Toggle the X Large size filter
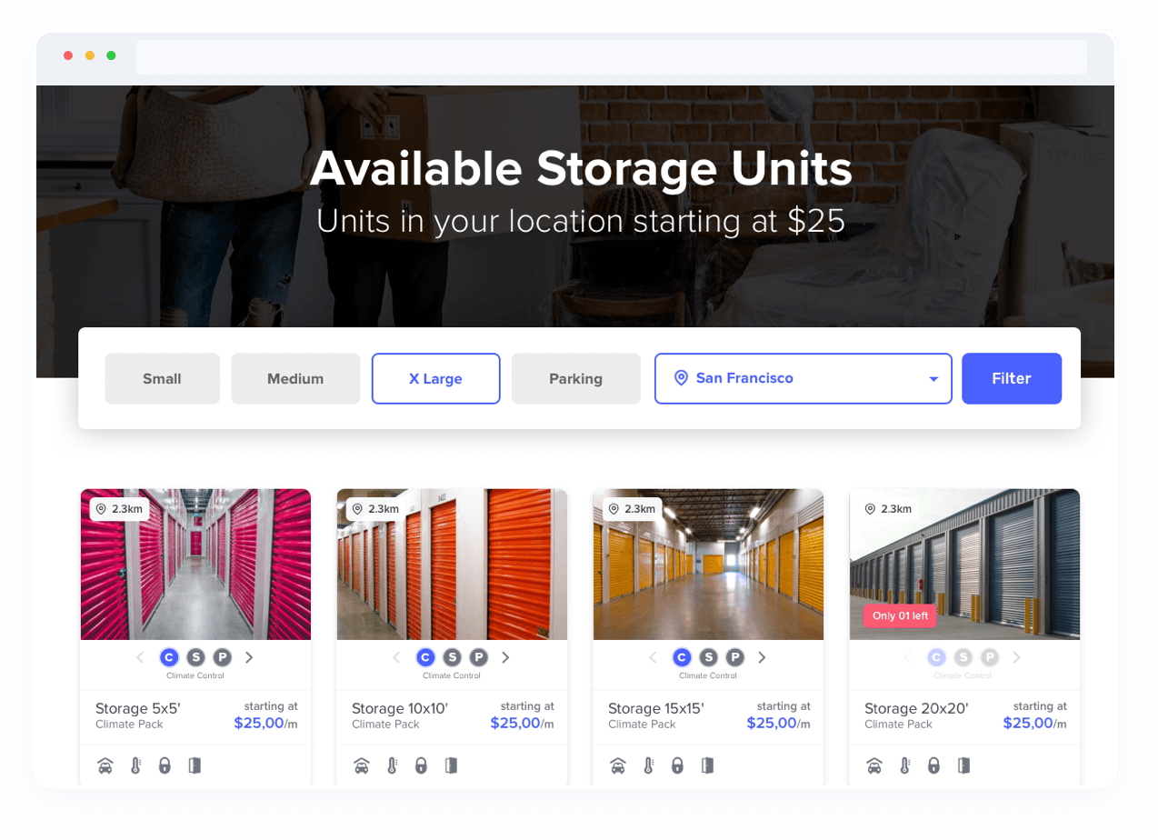This screenshot has width=1158, height=840. [435, 378]
